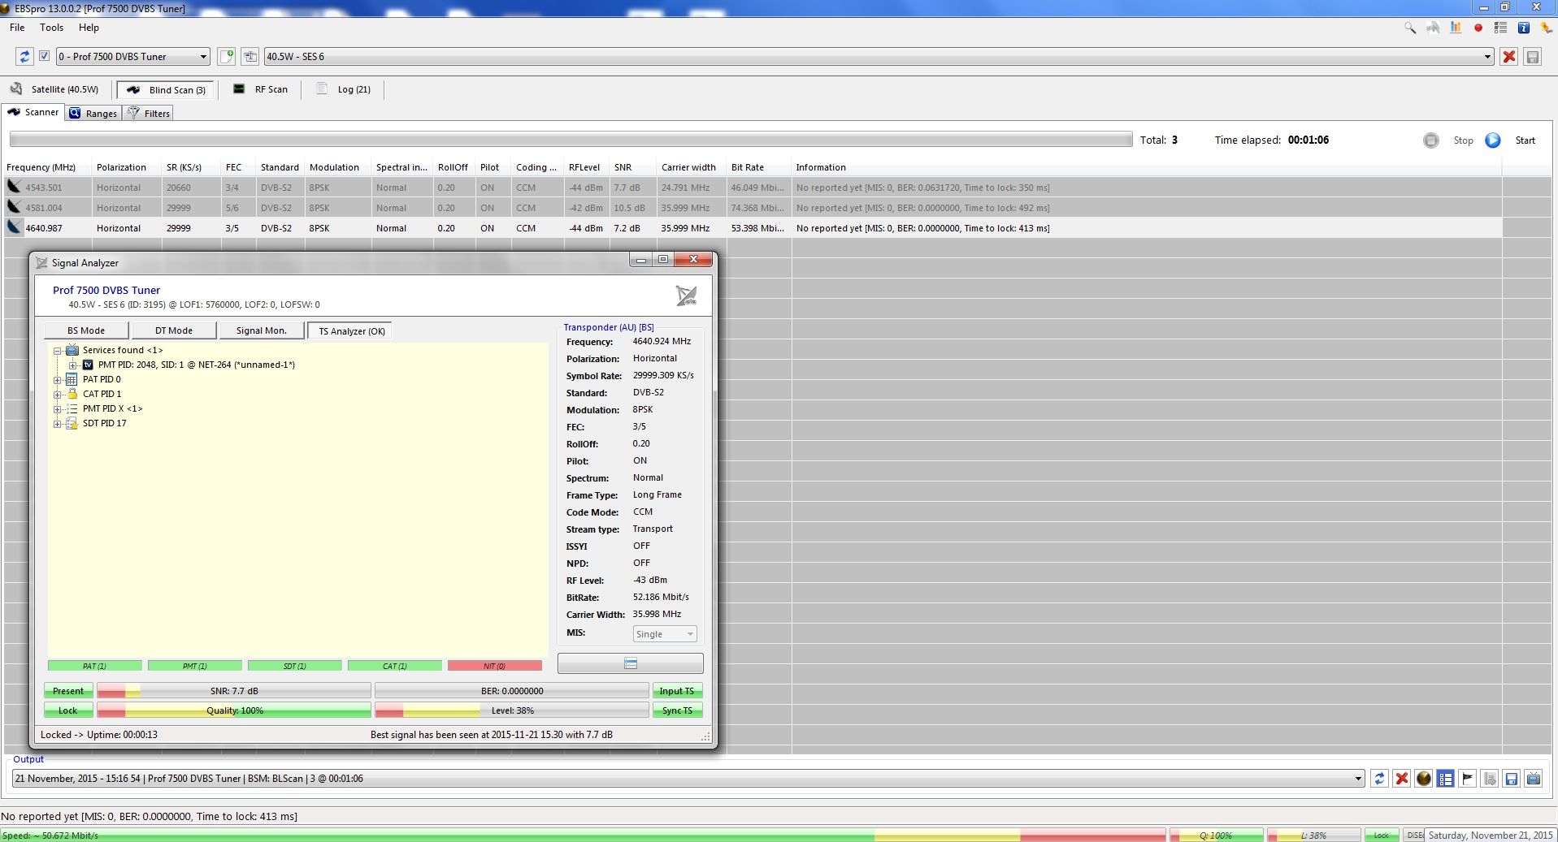
Task: Click dish icon of 4543.501 row
Action: pos(14,187)
